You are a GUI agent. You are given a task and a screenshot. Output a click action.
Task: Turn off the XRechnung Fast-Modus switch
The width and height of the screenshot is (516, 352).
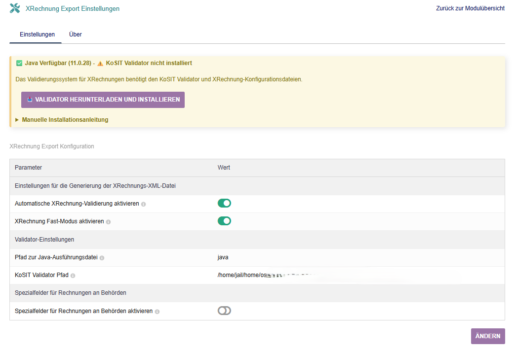pos(224,221)
